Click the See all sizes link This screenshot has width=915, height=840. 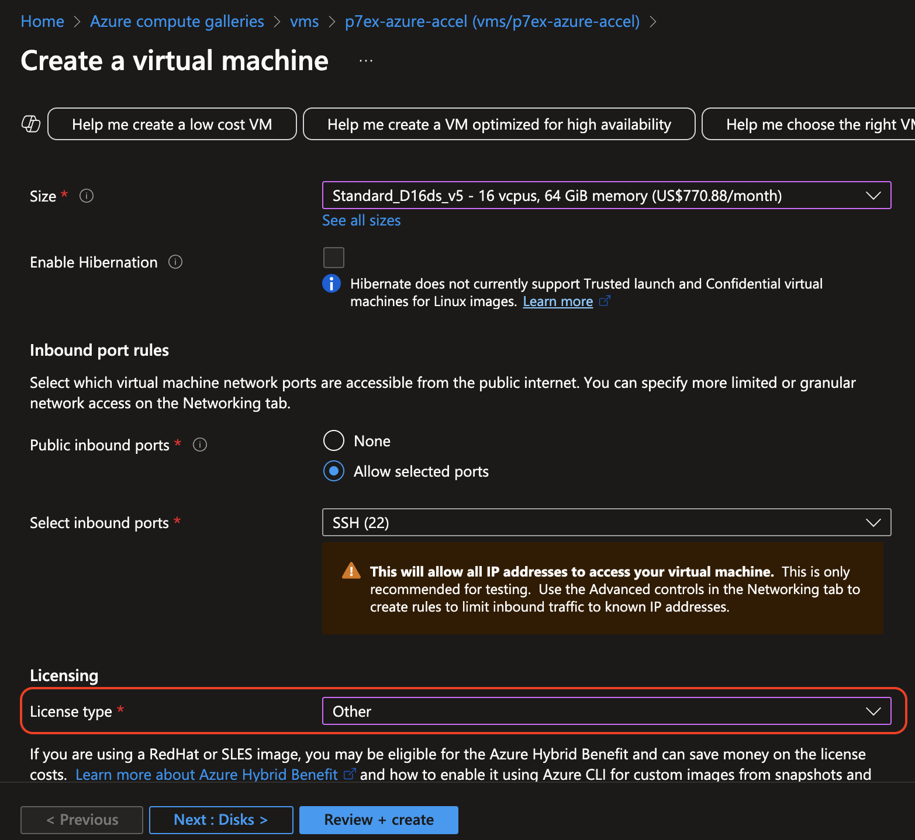click(361, 220)
